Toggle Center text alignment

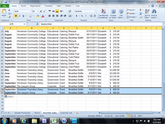point(53,16)
